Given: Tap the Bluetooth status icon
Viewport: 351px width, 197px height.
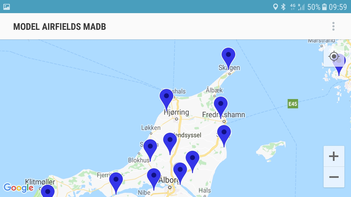Looking at the screenshot, I should pos(283,7).
